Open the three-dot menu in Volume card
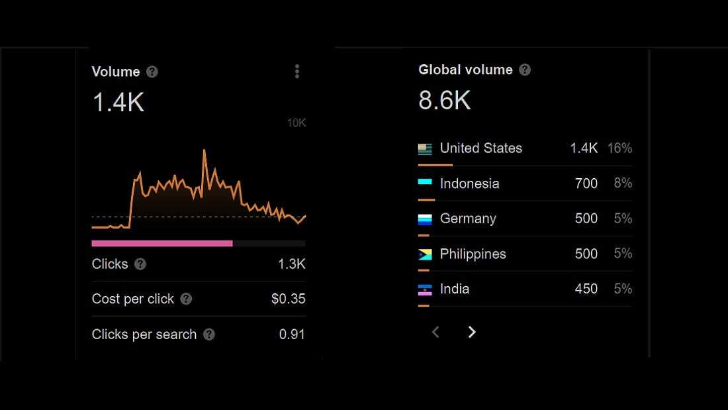This screenshot has width=728, height=410. pyautogui.click(x=297, y=72)
